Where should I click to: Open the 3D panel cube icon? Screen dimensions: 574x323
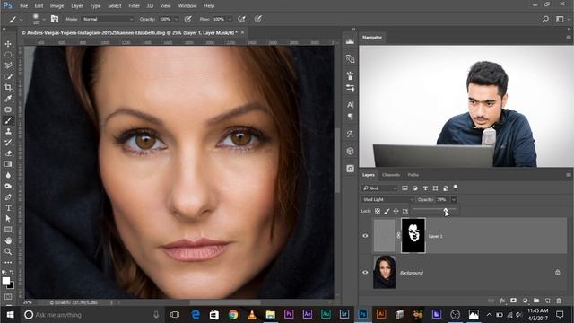[350, 151]
